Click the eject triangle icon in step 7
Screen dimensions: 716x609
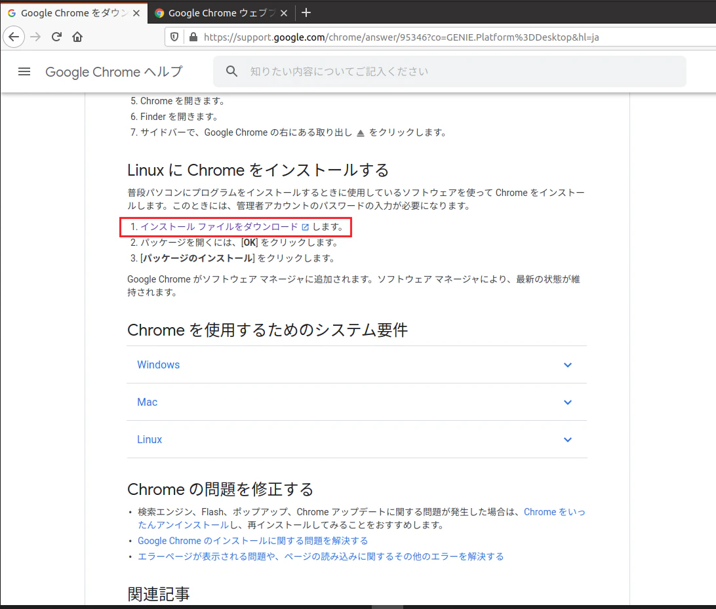[x=360, y=133]
